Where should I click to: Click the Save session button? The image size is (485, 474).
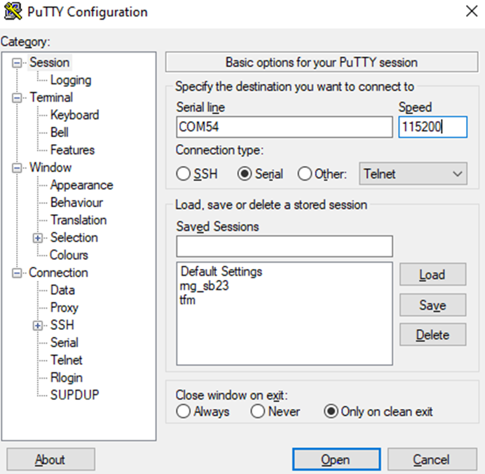pyautogui.click(x=432, y=305)
